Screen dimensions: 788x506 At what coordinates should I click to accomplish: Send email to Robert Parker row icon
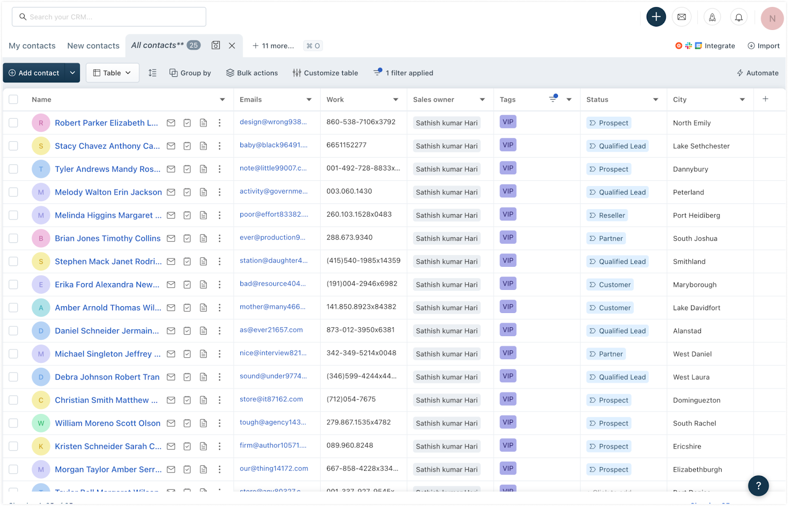point(171,123)
